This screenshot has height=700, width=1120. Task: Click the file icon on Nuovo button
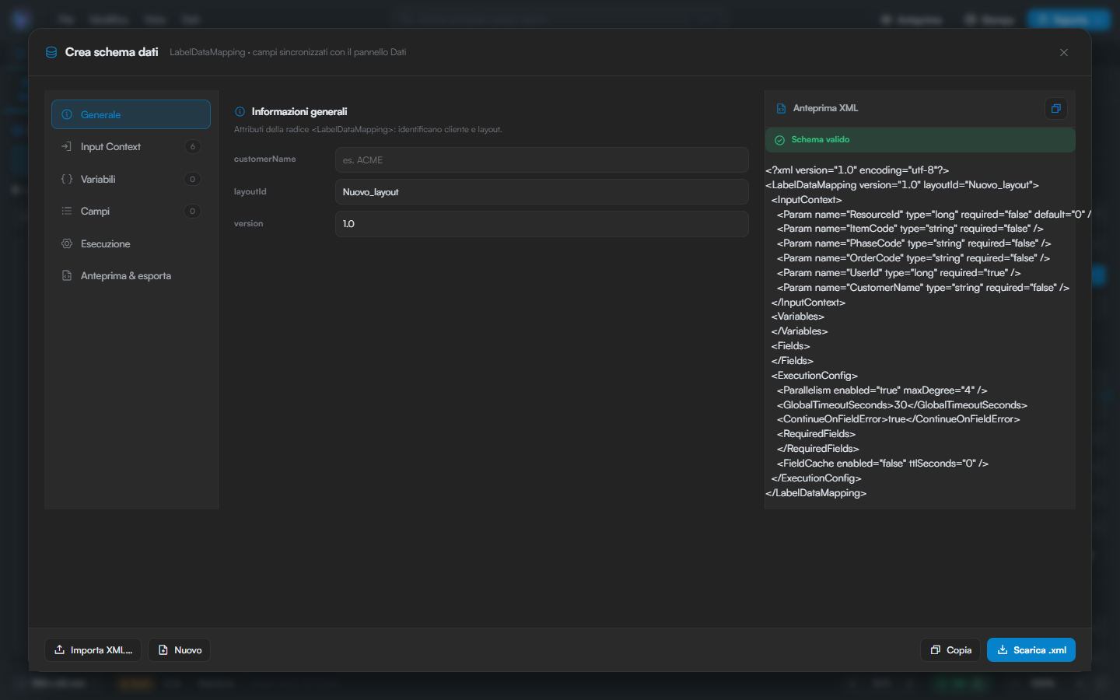click(x=163, y=649)
